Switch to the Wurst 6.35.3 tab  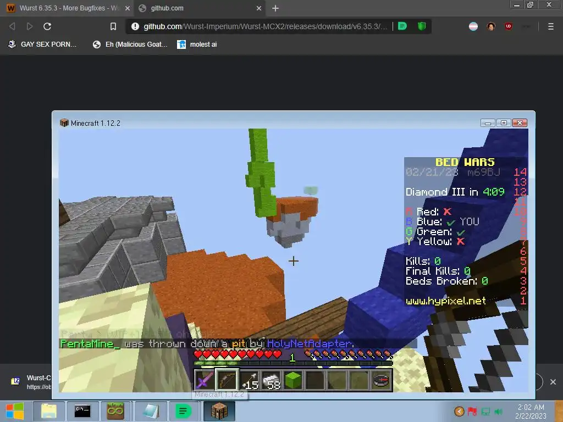pyautogui.click(x=69, y=8)
